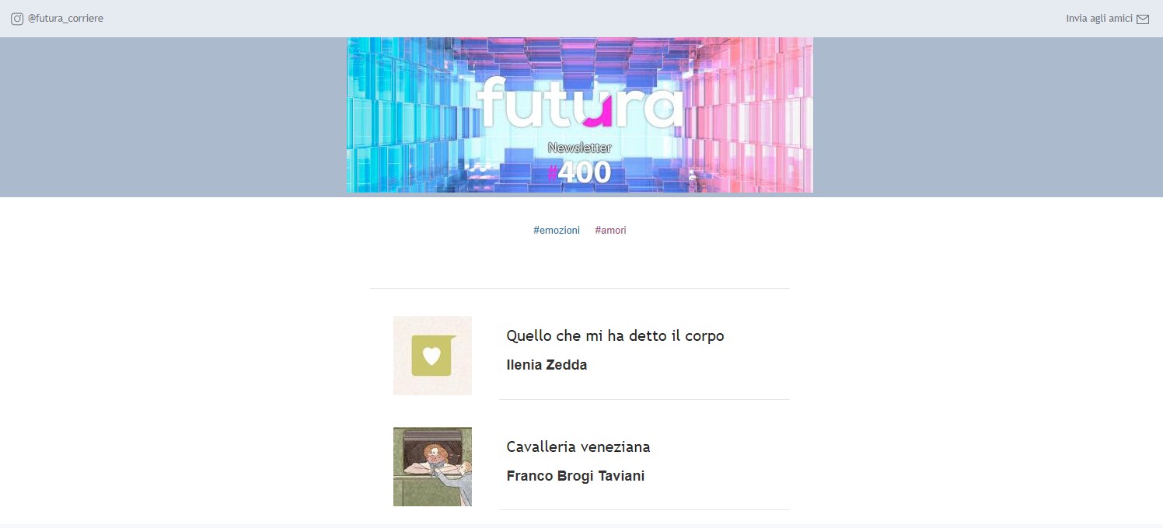This screenshot has height=528, width=1163.
Task: Open the Instagram icon in the top bar
Action: pos(17,19)
